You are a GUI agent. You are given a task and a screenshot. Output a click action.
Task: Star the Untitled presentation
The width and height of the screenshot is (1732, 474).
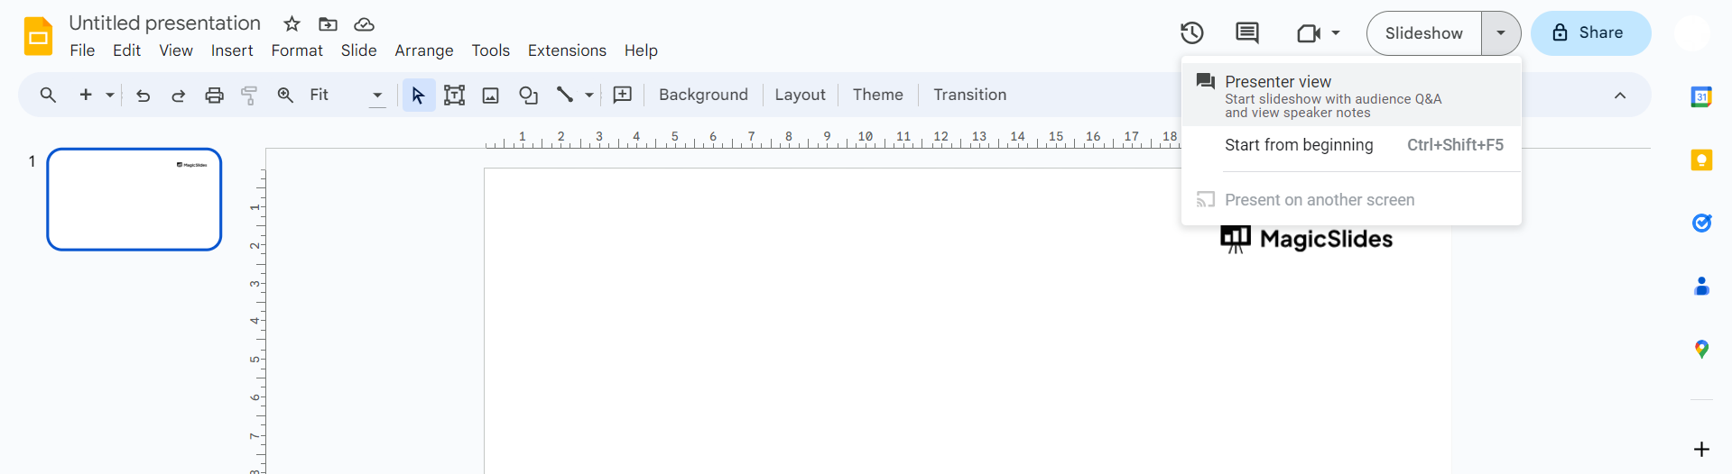coord(292,24)
